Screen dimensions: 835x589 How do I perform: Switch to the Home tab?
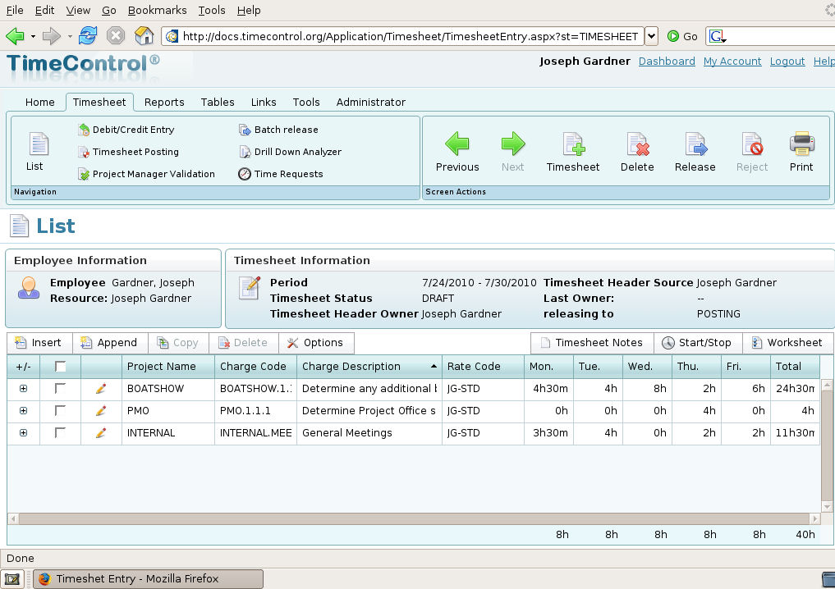coord(40,103)
